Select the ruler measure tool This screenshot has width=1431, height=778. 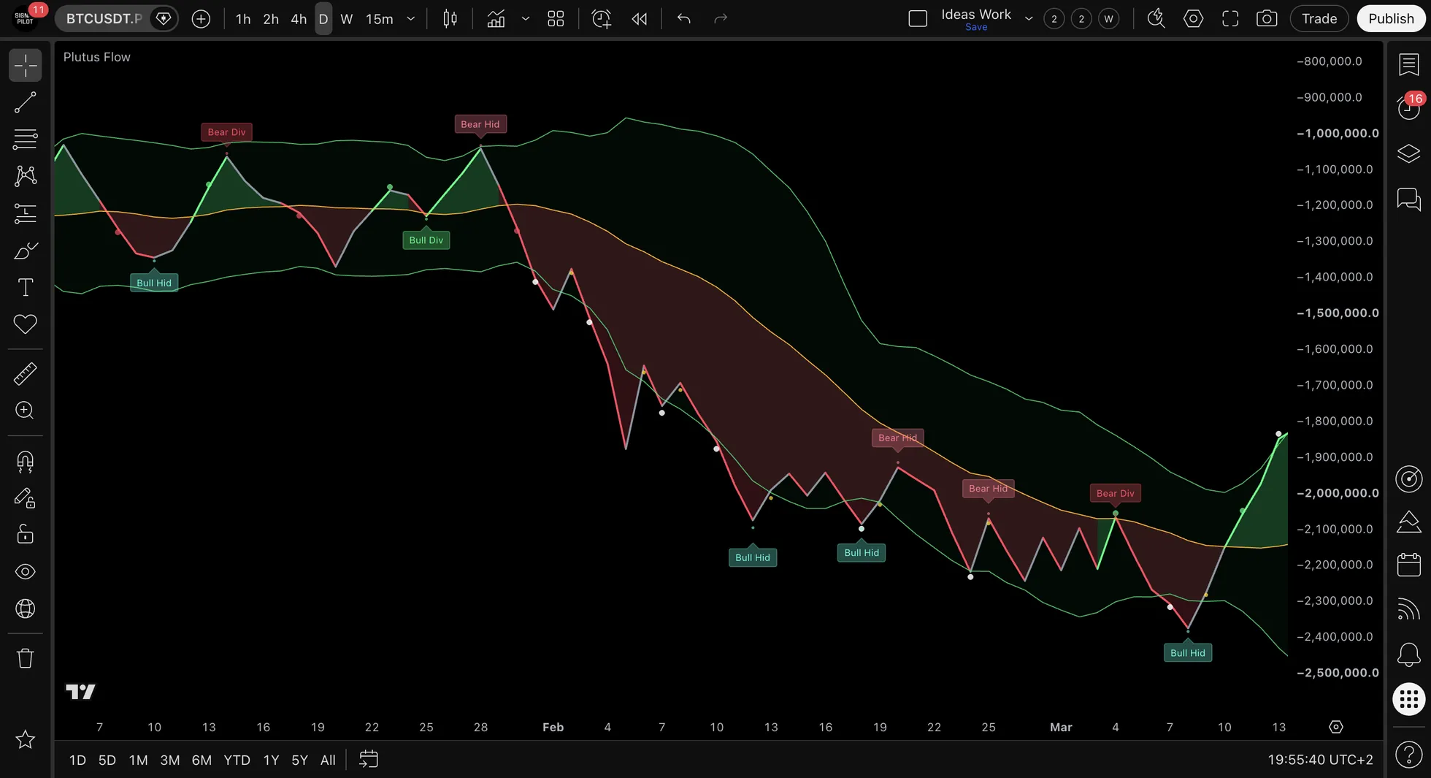[x=26, y=374]
